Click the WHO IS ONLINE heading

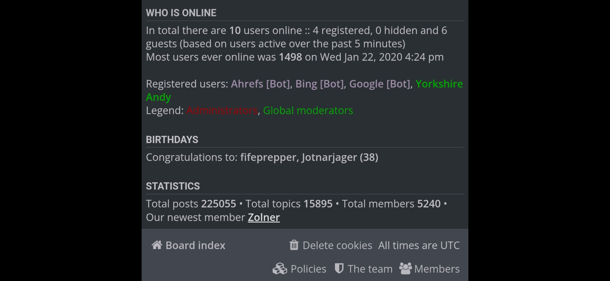click(181, 13)
